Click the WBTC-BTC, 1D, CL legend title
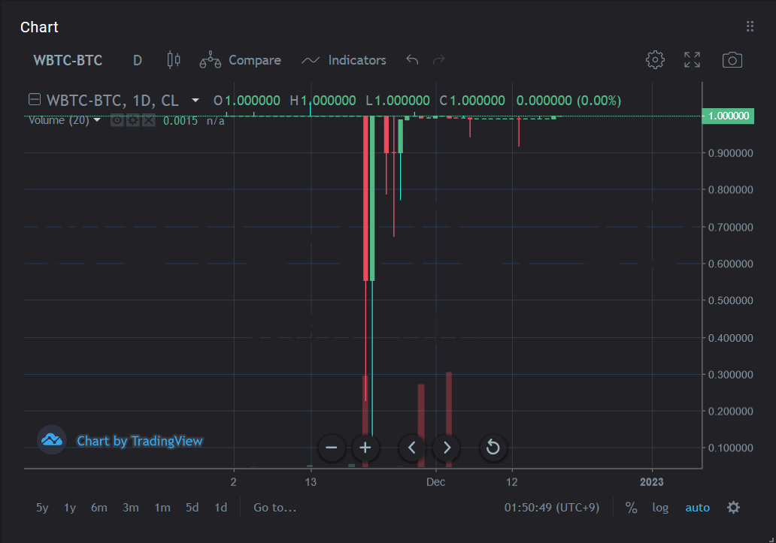The width and height of the screenshot is (776, 543). [112, 101]
